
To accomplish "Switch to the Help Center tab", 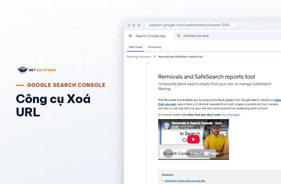I will click(x=136, y=47).
